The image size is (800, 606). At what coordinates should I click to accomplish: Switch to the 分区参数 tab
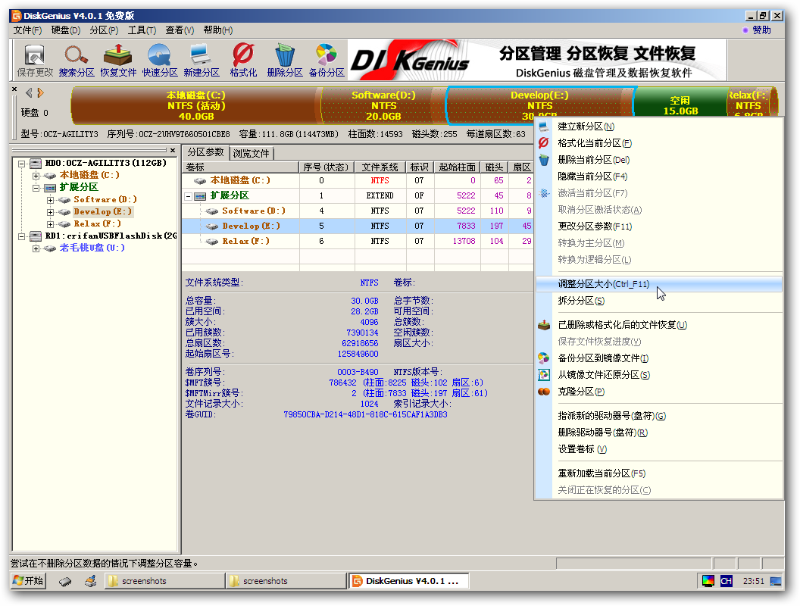point(205,152)
